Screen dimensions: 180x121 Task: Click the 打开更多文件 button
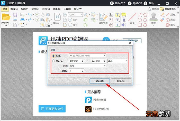tap(52, 109)
